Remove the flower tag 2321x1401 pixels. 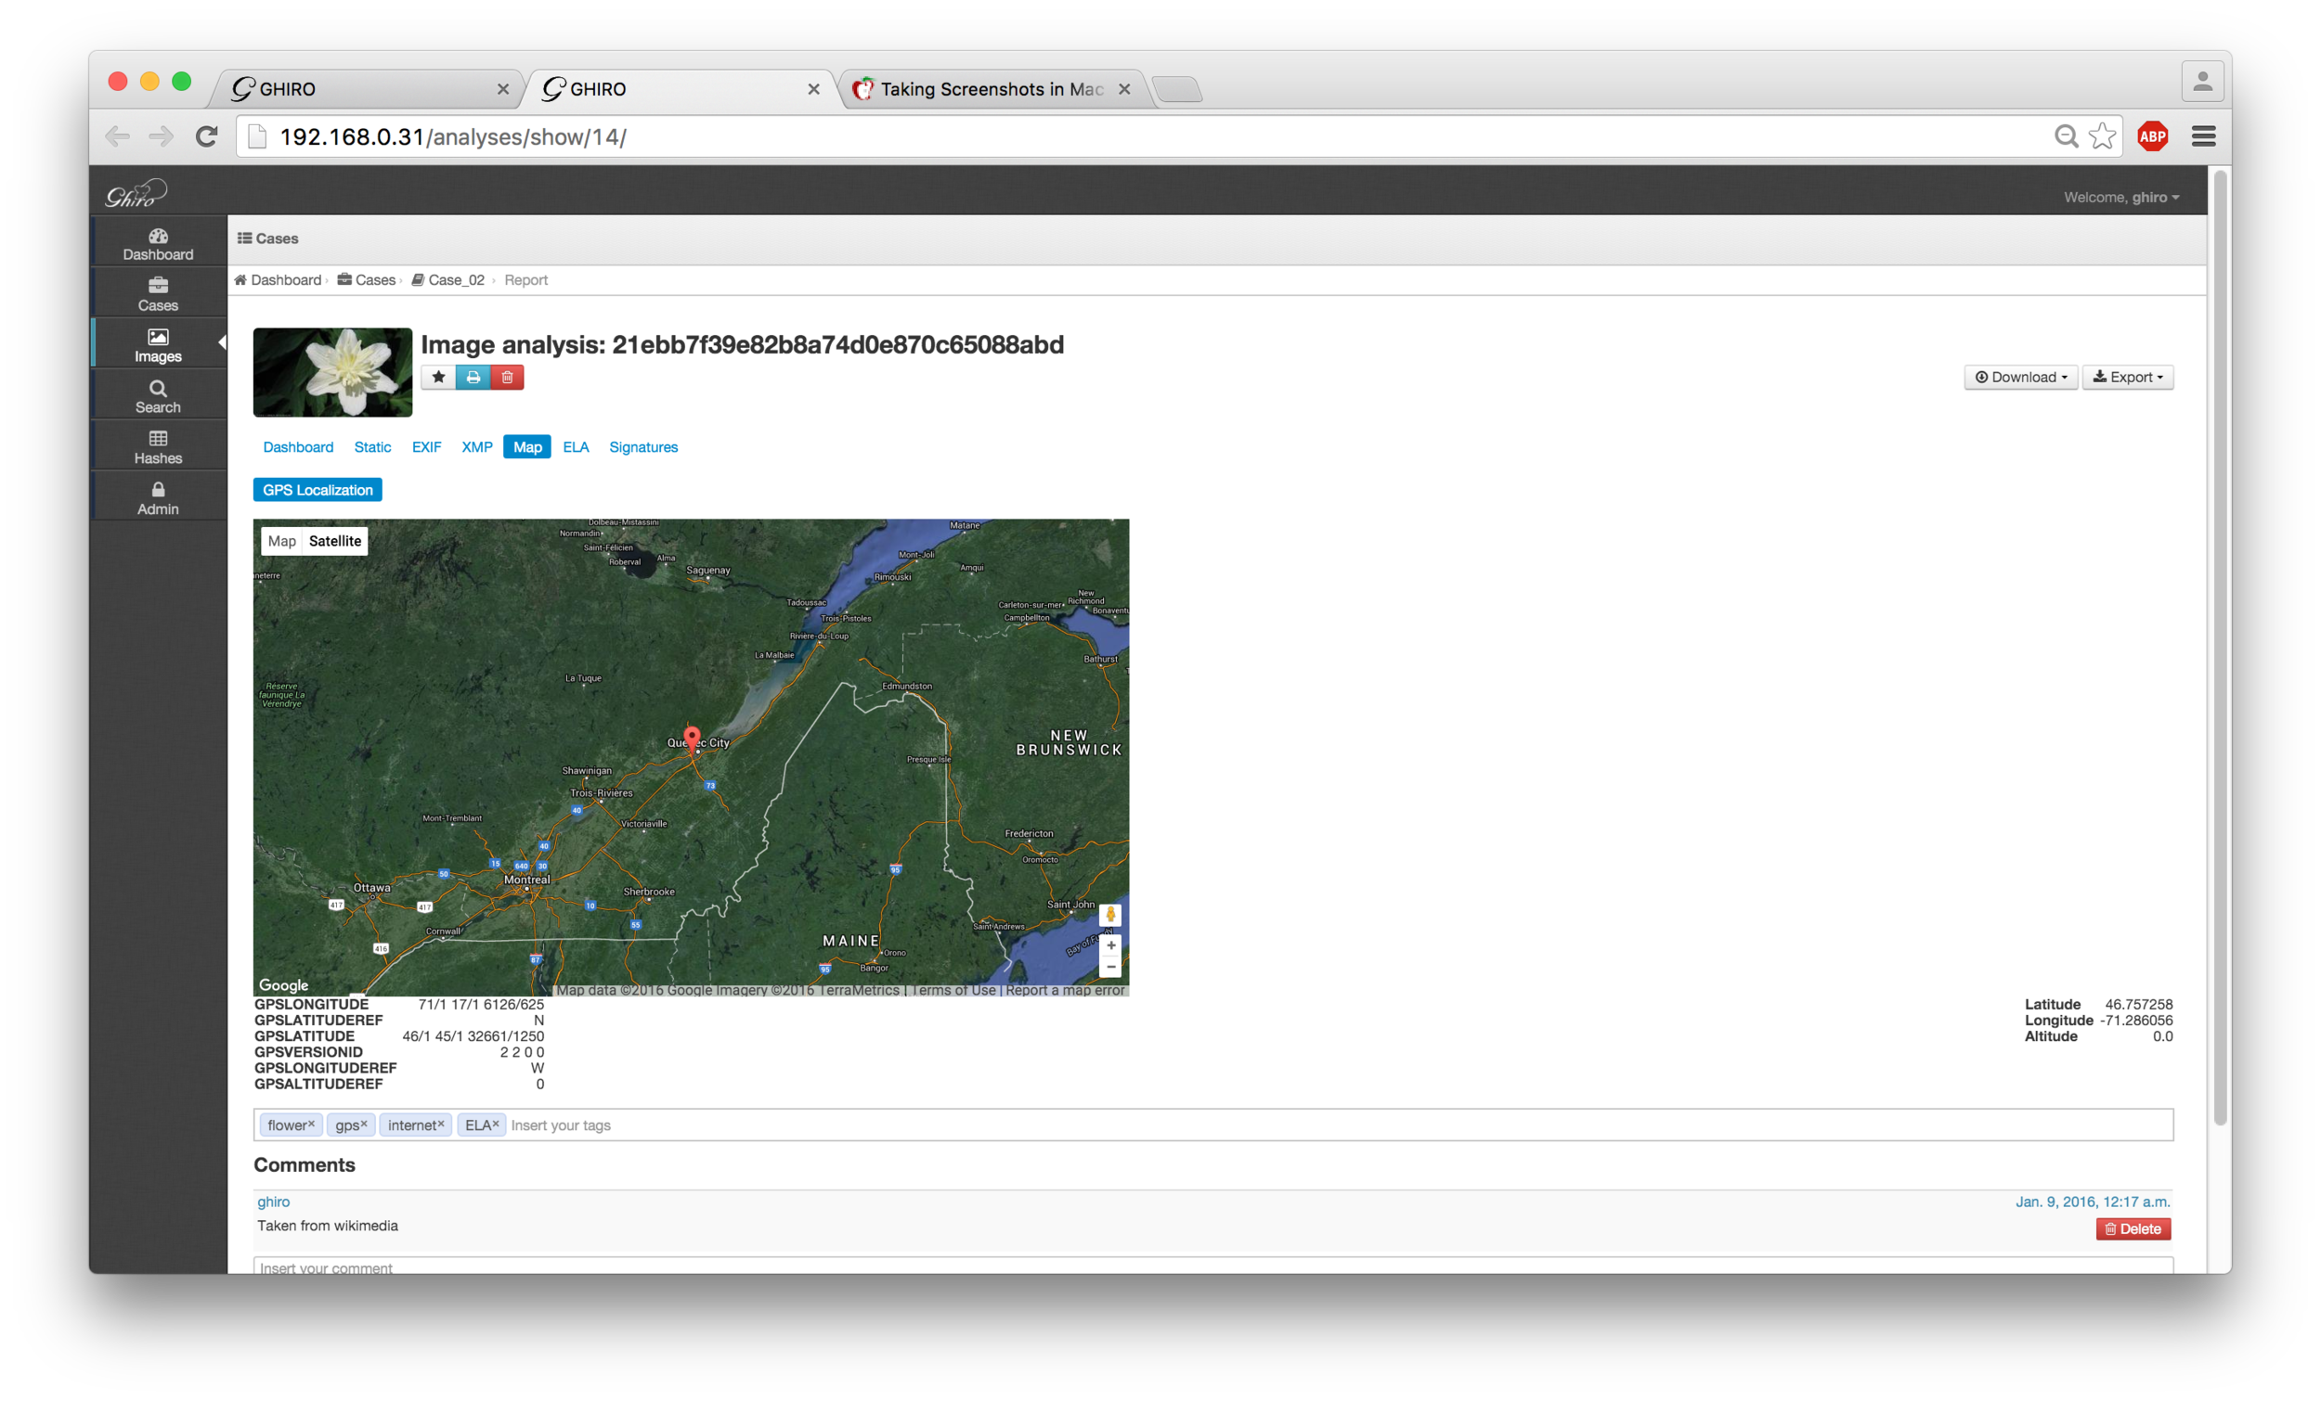tap(312, 1124)
